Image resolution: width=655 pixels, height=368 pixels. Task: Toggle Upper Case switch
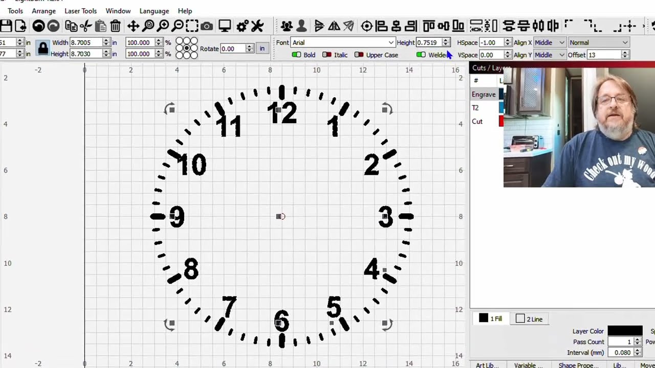(x=359, y=55)
